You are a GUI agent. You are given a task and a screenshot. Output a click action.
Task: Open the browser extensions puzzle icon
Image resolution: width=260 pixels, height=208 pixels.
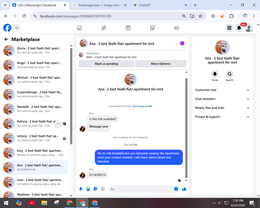coord(231,16)
